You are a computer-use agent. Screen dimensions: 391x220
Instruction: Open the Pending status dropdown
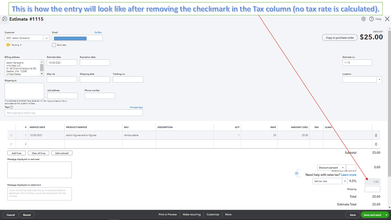point(16,45)
